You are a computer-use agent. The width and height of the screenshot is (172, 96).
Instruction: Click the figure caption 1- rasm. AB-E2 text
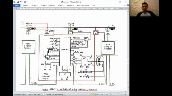point(69,89)
